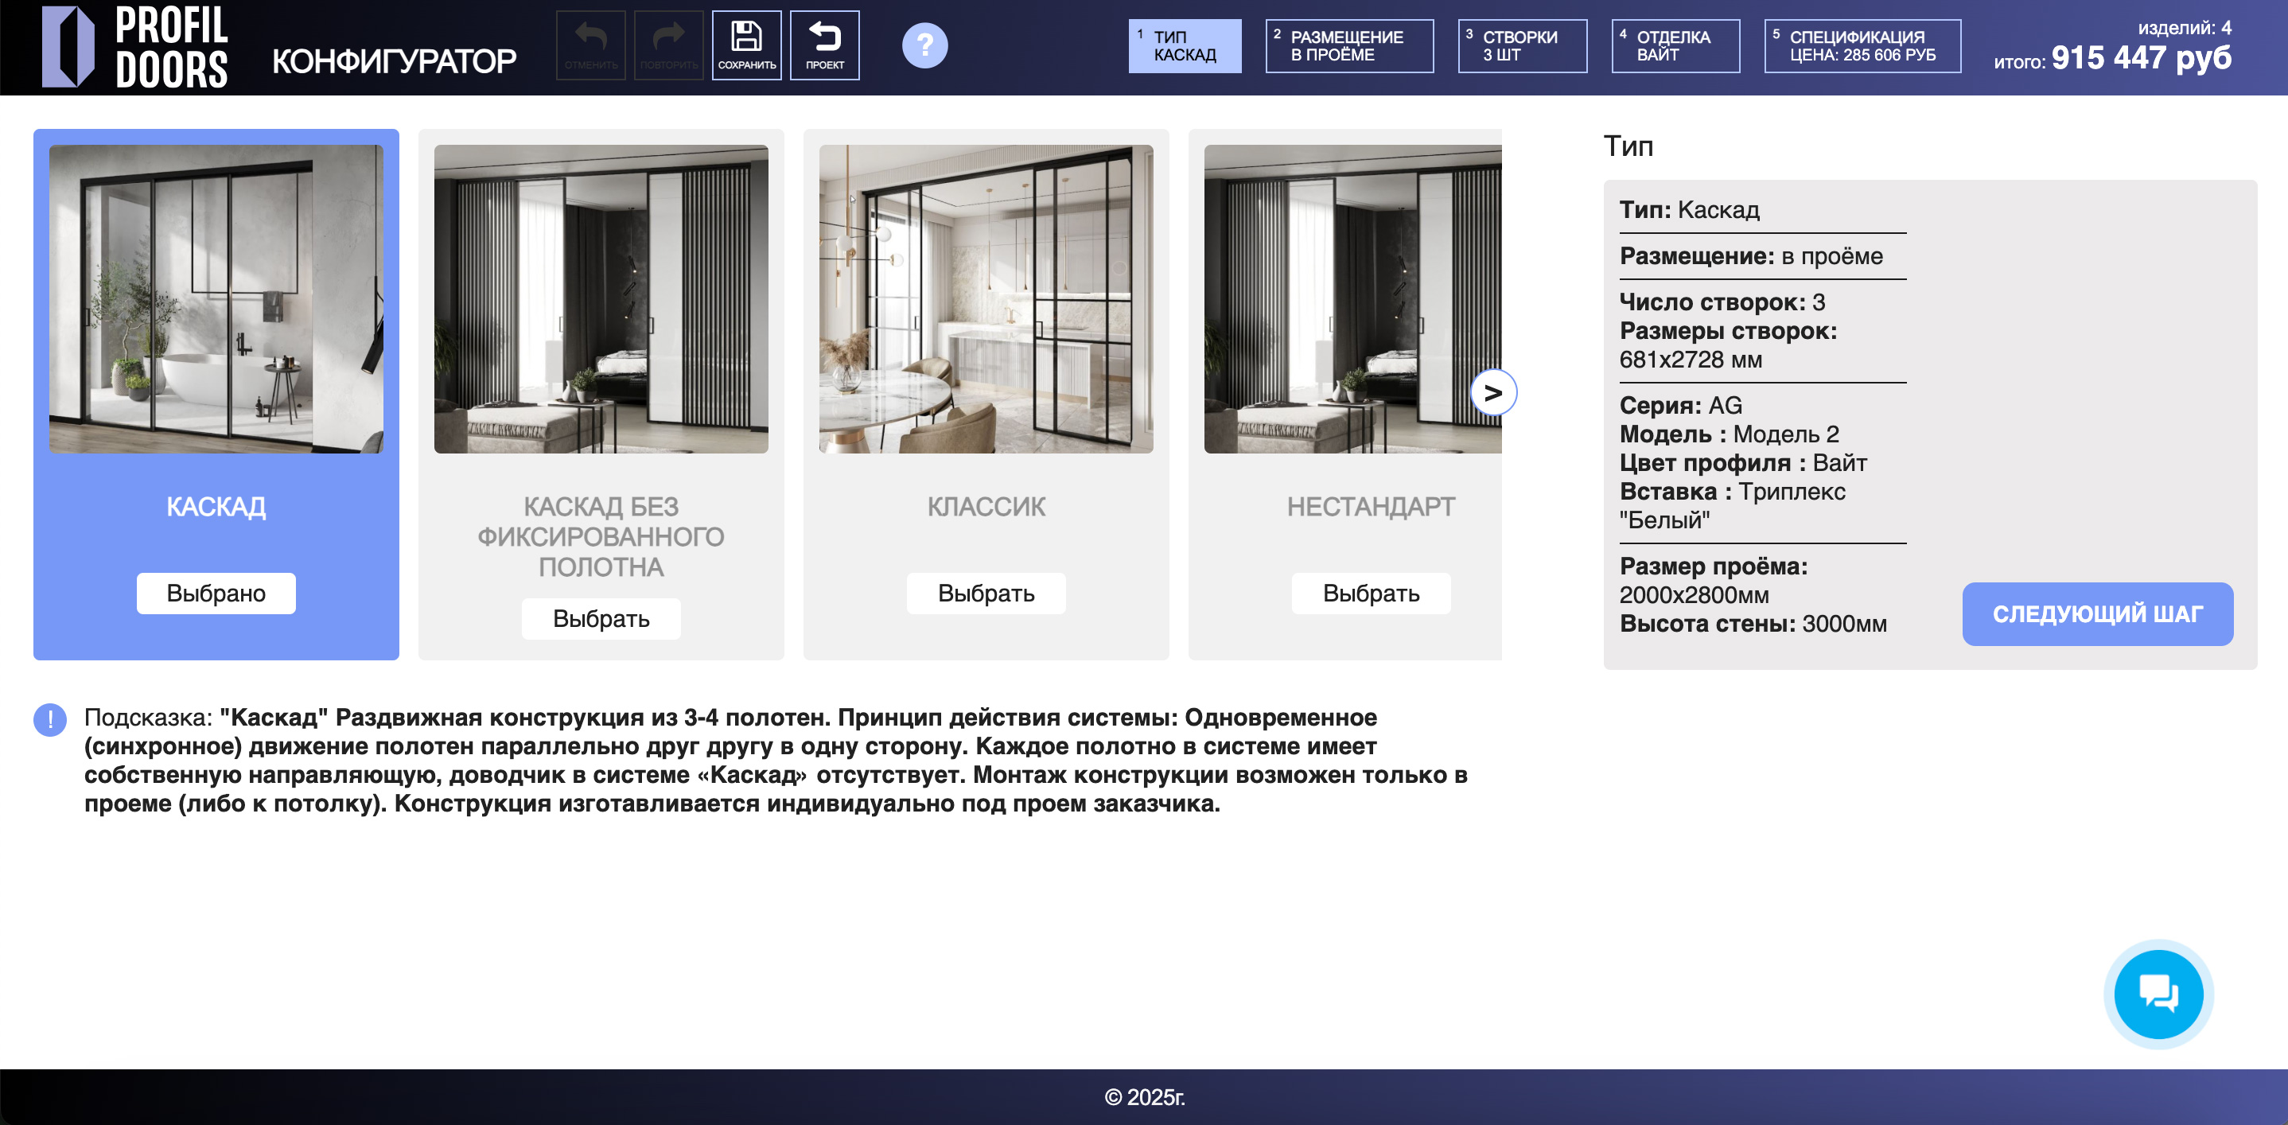Select the Классик type with Выбрать

pos(986,594)
